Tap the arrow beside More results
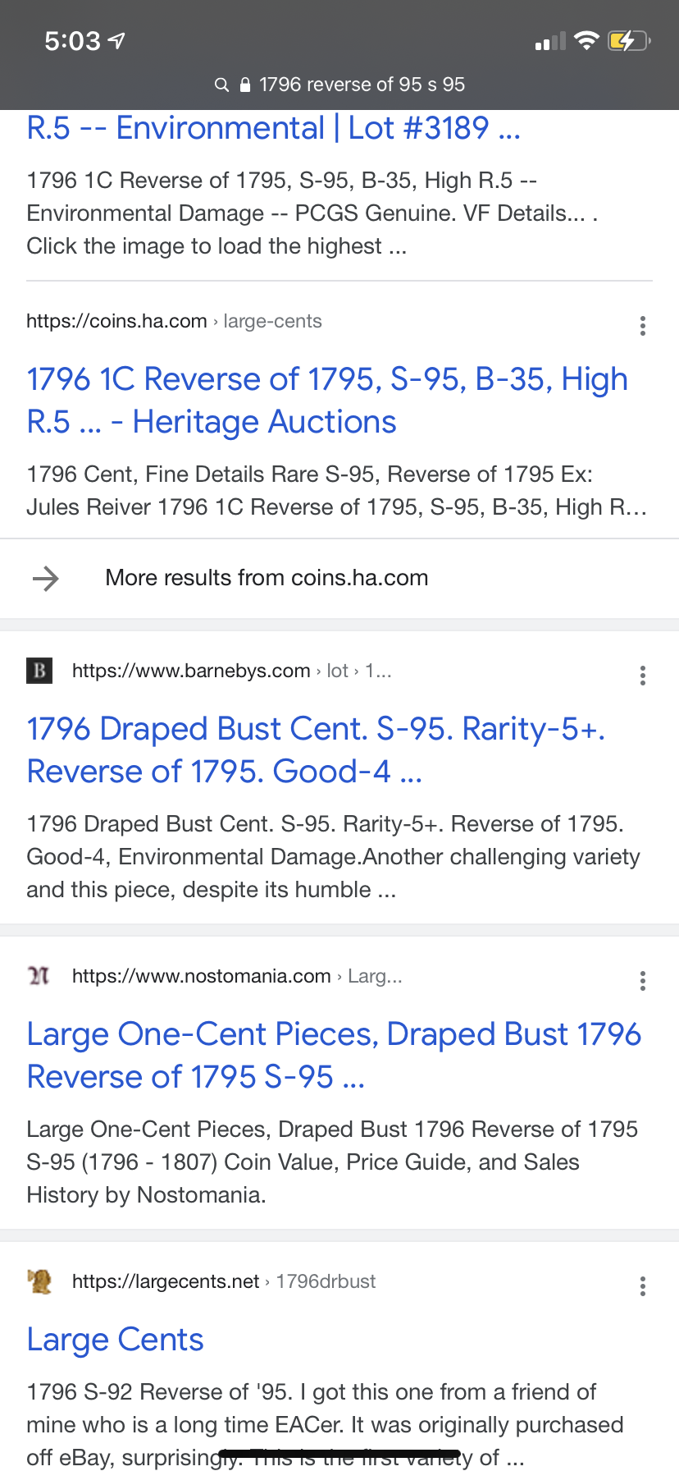 pyautogui.click(x=46, y=578)
